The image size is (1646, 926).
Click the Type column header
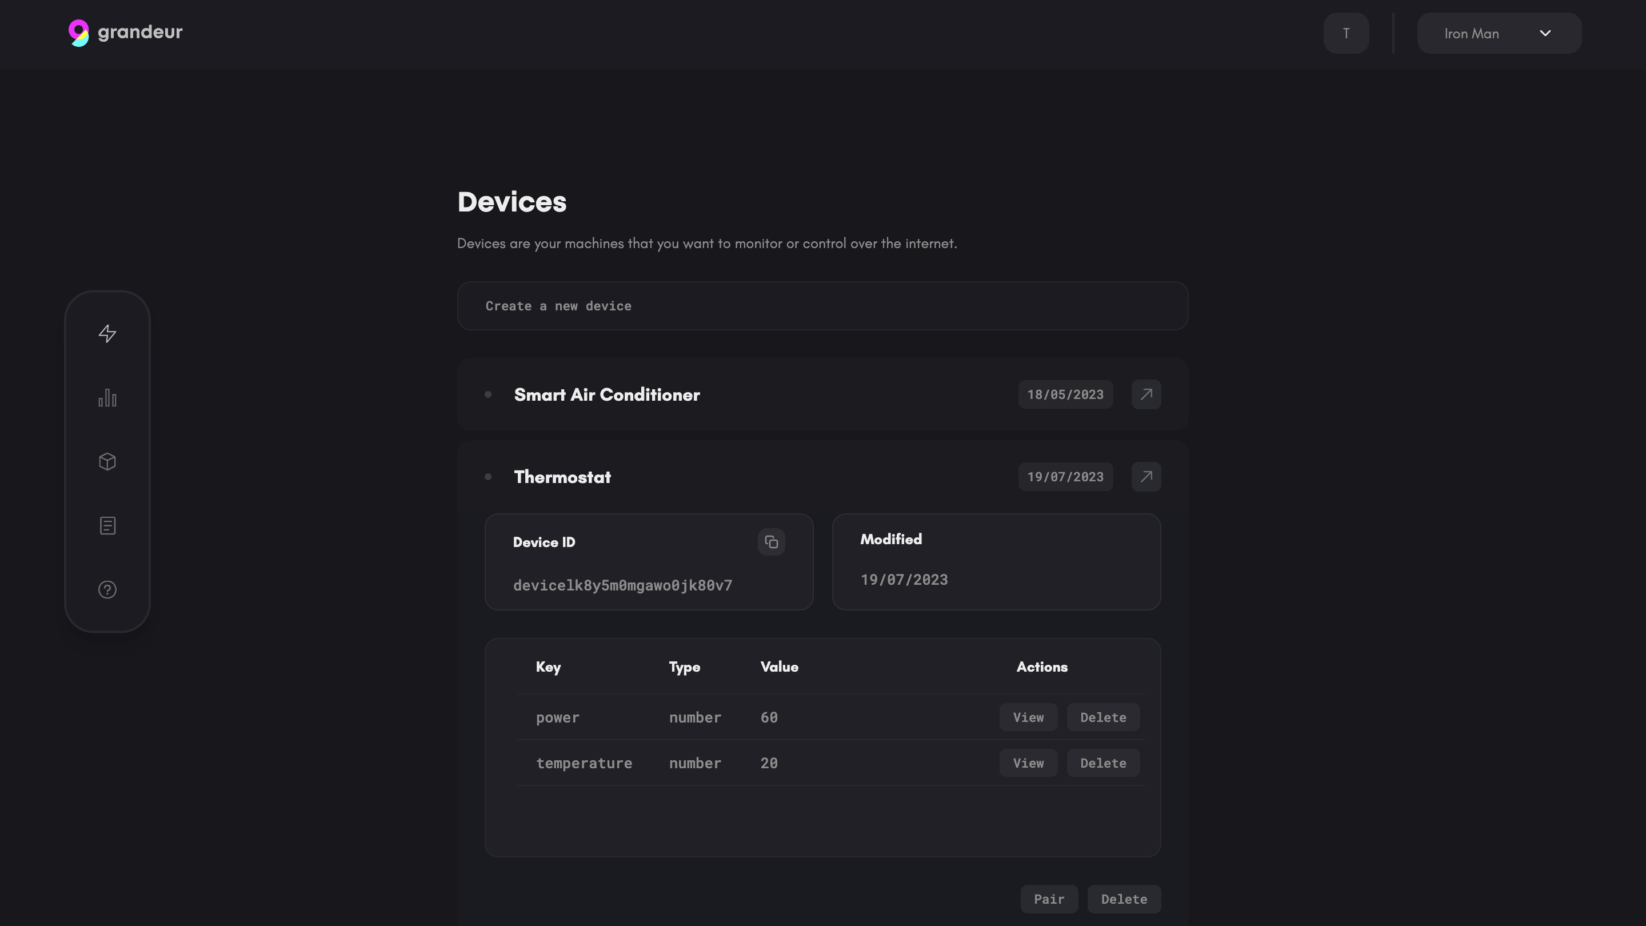coord(684,667)
